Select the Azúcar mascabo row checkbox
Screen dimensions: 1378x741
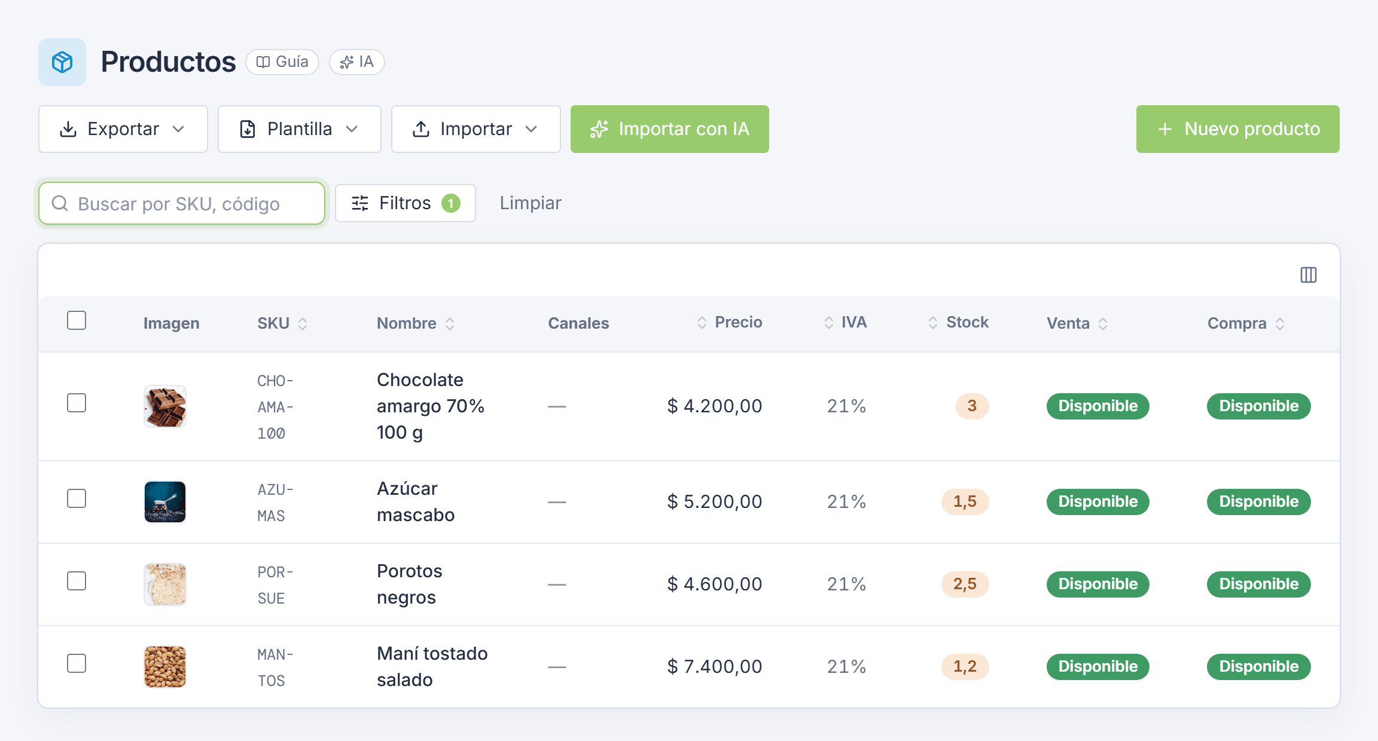coord(77,498)
